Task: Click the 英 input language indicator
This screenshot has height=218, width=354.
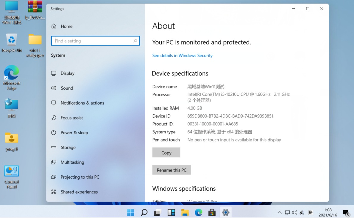Action: point(302,213)
